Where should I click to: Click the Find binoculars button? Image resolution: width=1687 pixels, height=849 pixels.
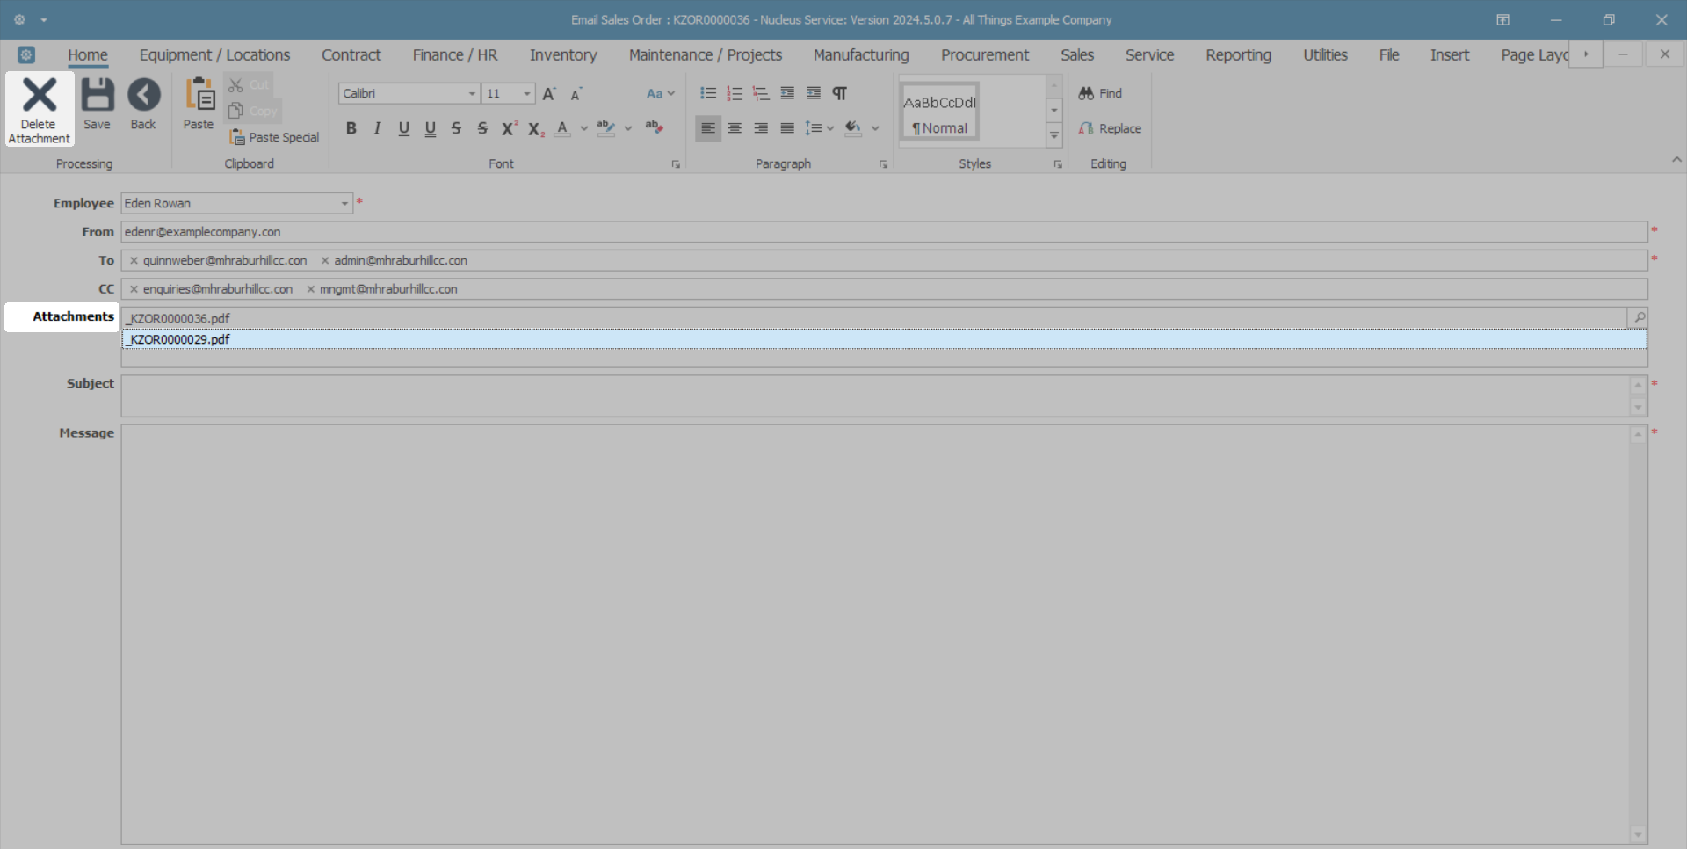click(1100, 93)
